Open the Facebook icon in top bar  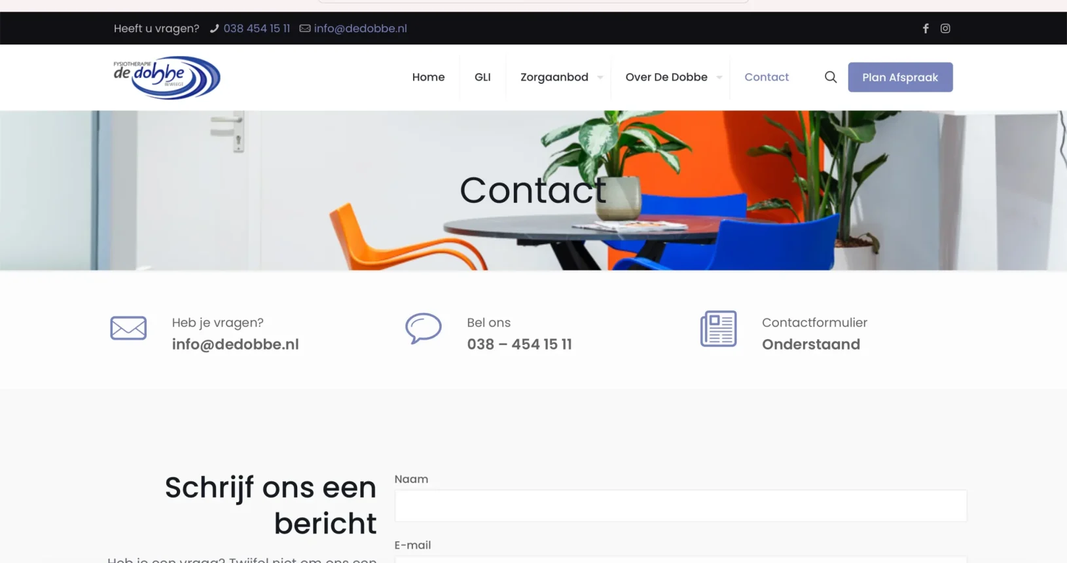(x=926, y=28)
